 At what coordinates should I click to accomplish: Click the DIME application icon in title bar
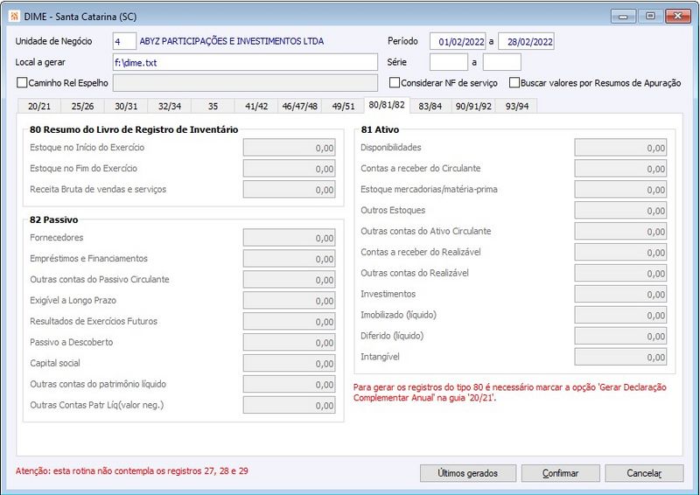point(14,17)
